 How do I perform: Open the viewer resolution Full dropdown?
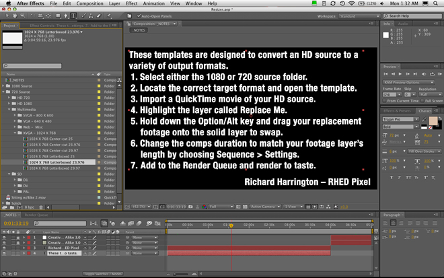coord(221,207)
